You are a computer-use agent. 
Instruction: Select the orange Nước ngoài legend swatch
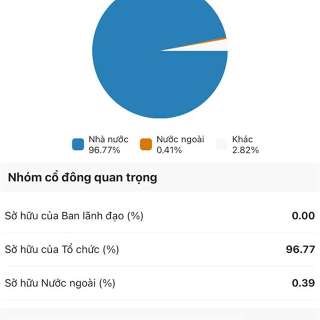146,145
